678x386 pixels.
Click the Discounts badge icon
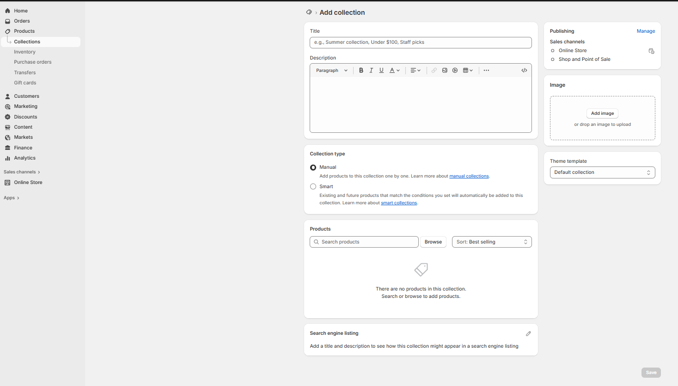pyautogui.click(x=7, y=117)
